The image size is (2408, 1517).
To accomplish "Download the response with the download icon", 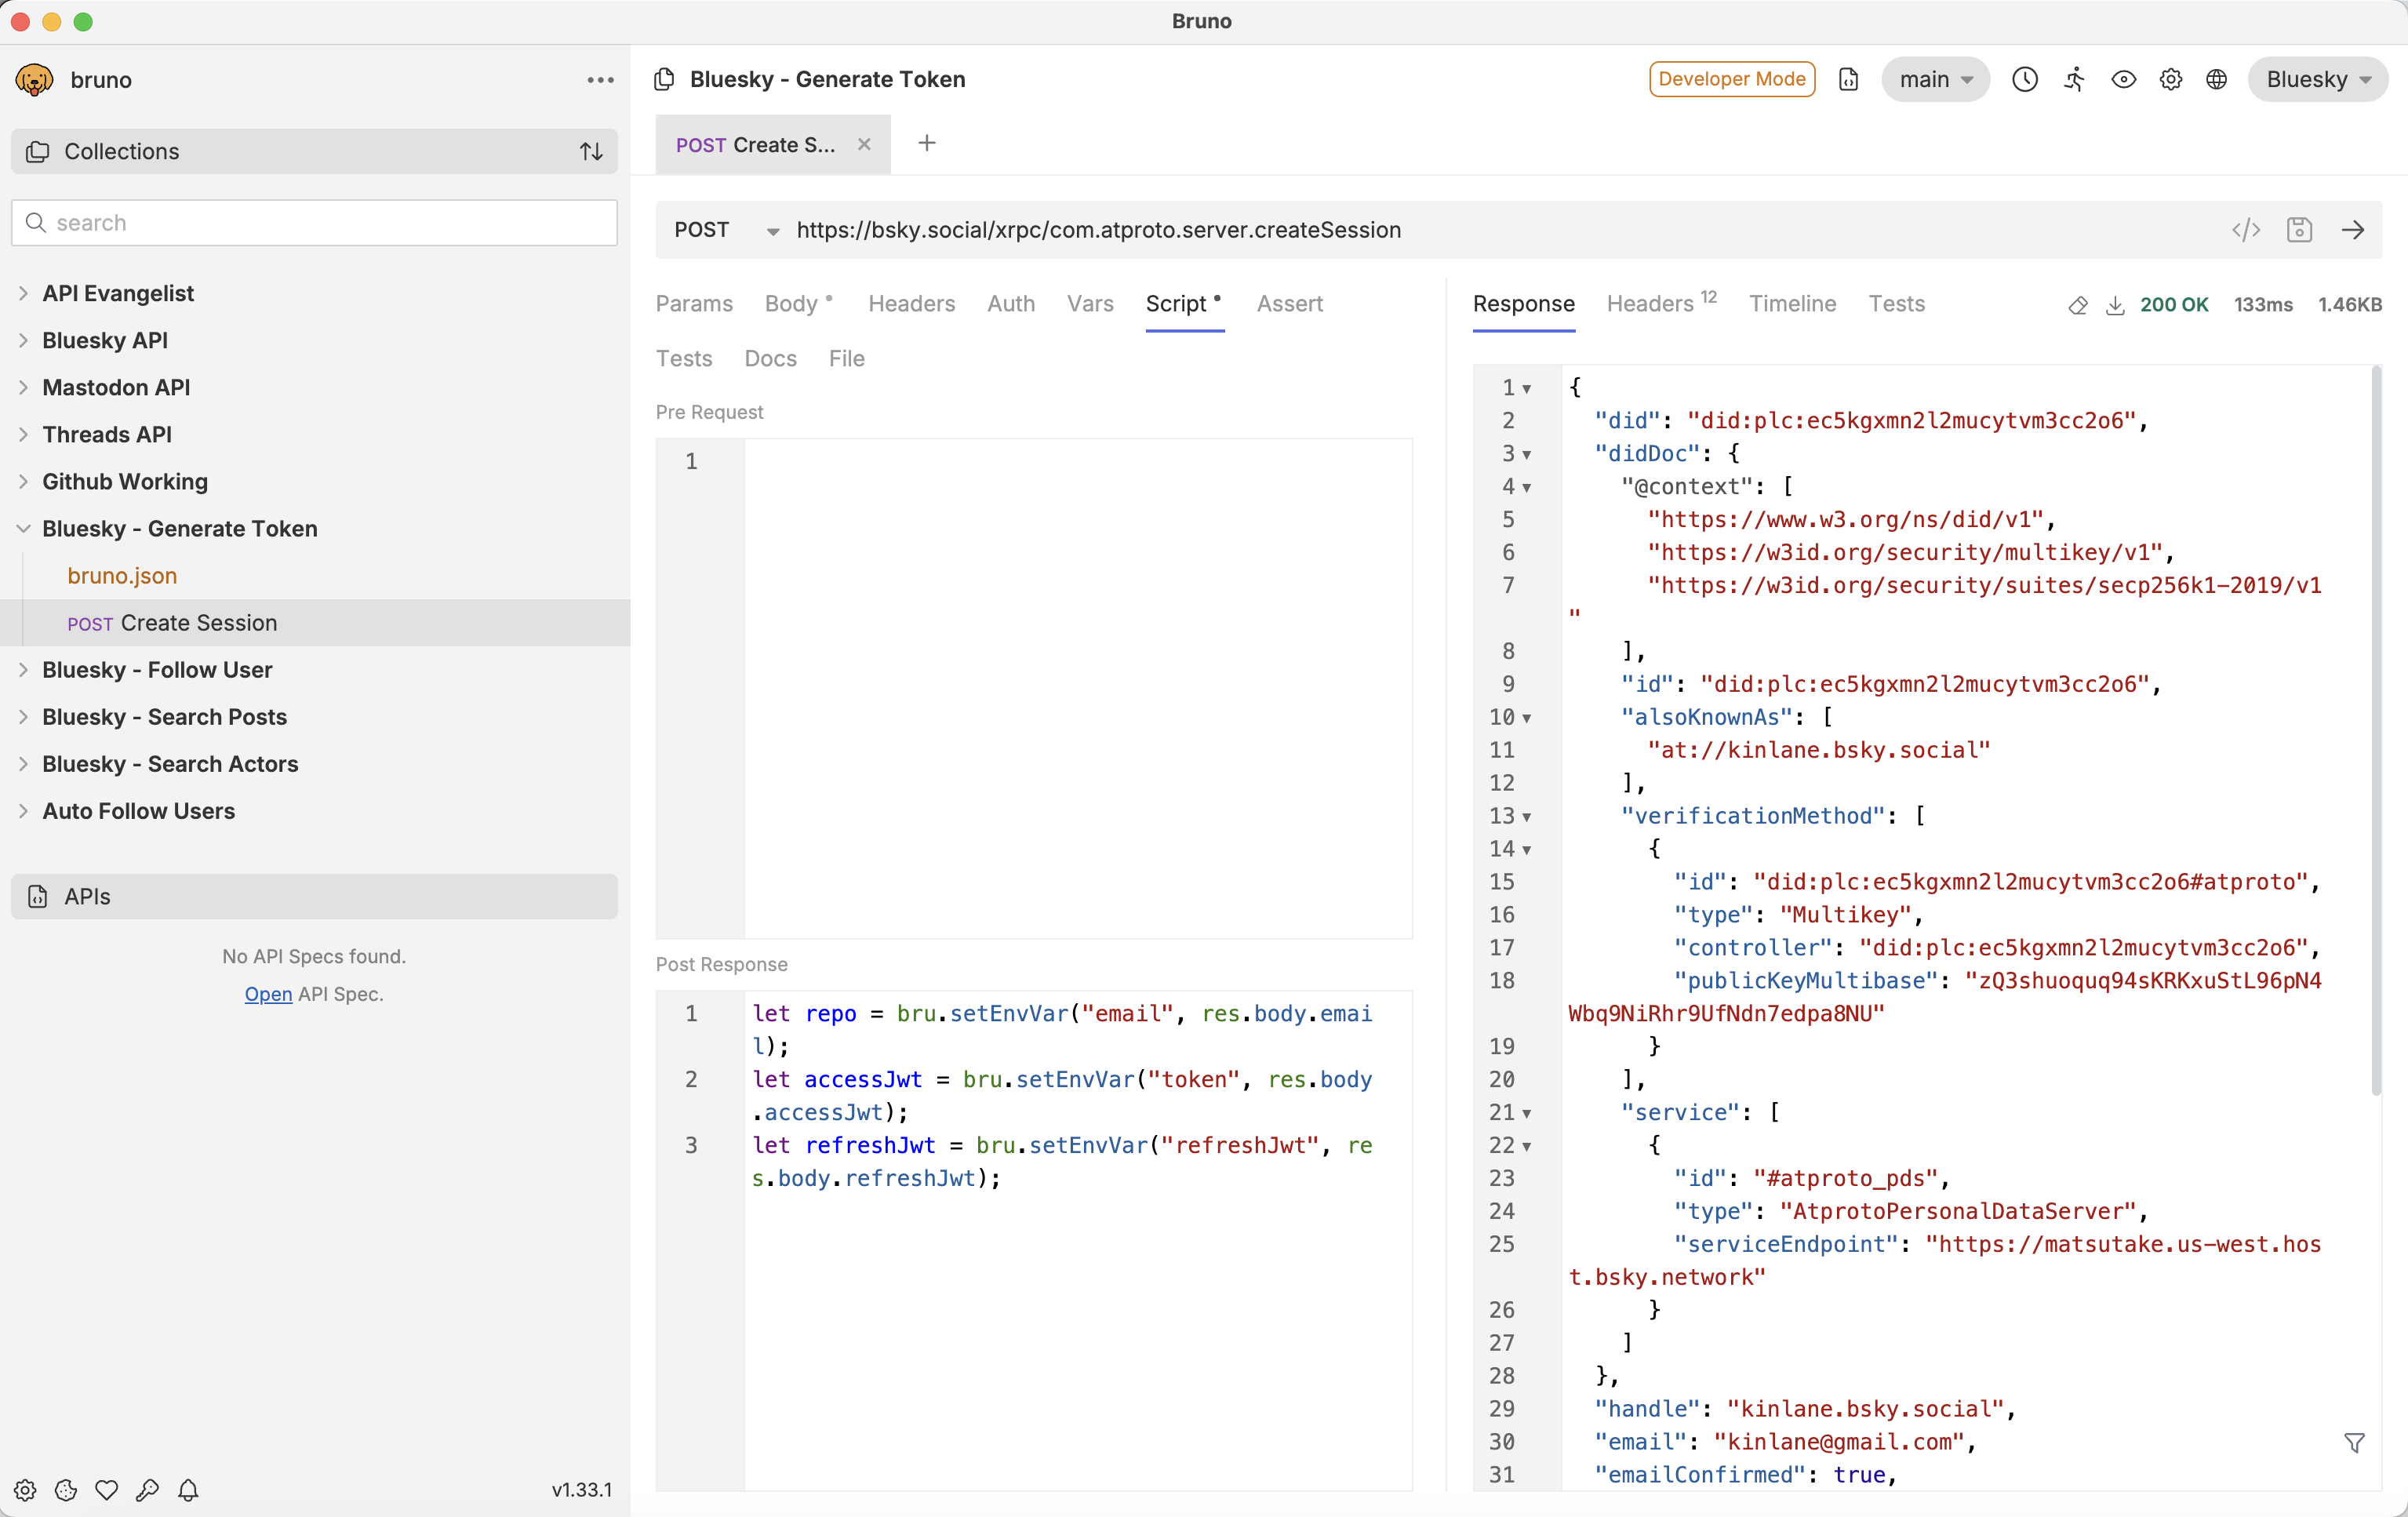I will (2116, 306).
